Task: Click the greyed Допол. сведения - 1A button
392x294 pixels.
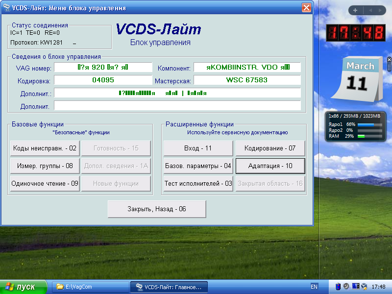Action: (x=116, y=166)
